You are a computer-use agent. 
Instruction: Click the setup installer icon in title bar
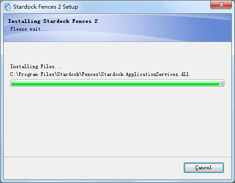(x=7, y=7)
